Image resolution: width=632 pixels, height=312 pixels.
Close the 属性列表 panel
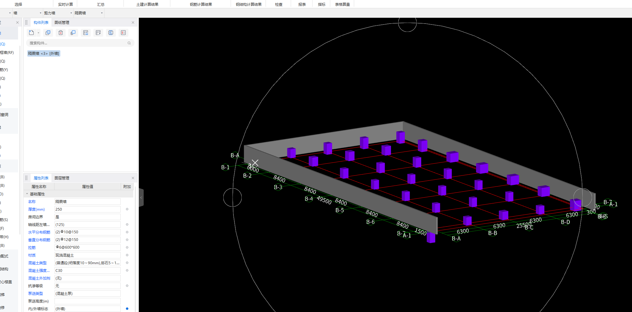coord(133,178)
